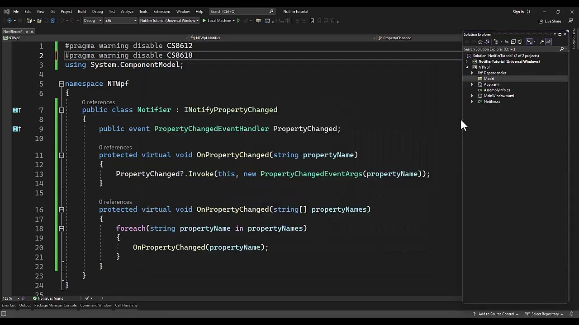Open the startup project NotifierTutorial dropdown
579x325 pixels.
[169, 21]
